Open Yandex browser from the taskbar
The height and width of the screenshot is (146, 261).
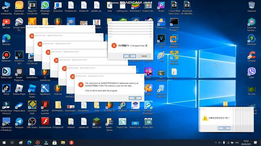tap(71, 142)
